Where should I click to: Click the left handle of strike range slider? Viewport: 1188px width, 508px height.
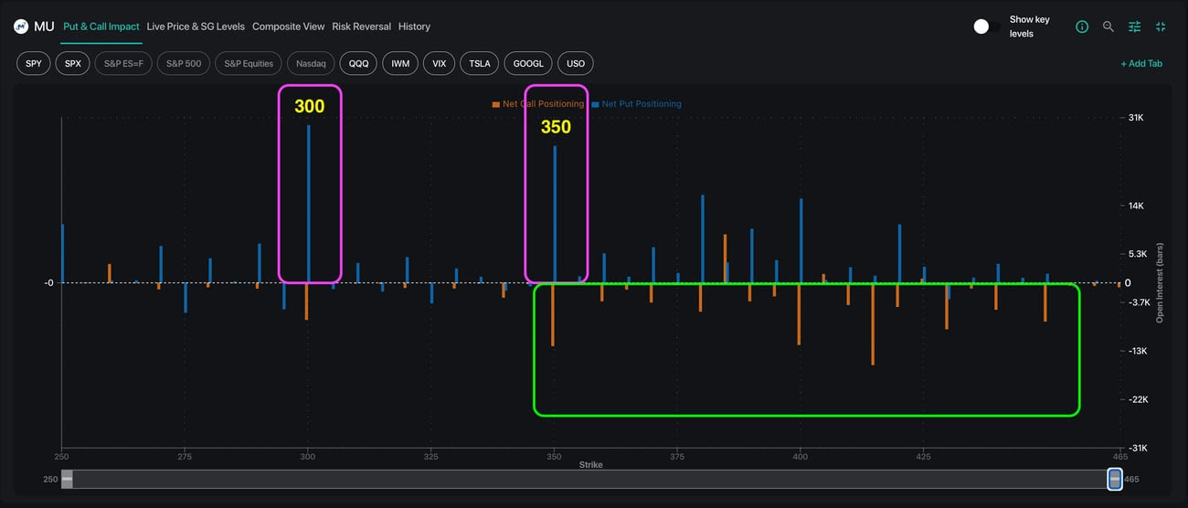tap(67, 479)
